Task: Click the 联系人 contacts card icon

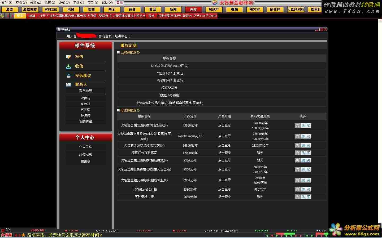Action: click(68, 84)
